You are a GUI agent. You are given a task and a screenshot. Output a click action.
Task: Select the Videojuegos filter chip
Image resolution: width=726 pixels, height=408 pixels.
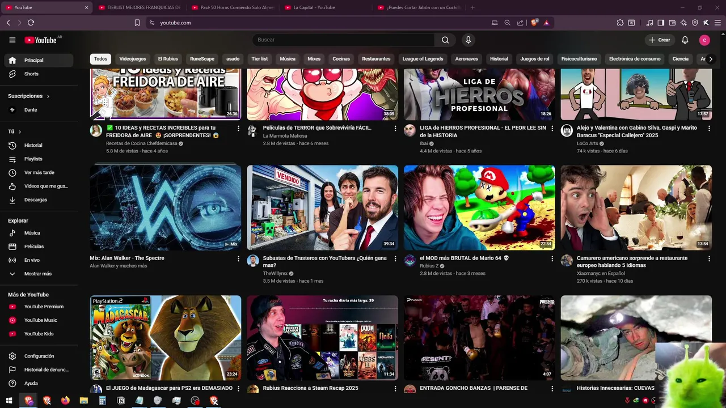(x=133, y=59)
